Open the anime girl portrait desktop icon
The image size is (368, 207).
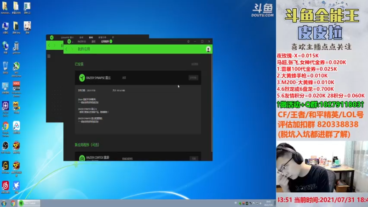(x=27, y=28)
